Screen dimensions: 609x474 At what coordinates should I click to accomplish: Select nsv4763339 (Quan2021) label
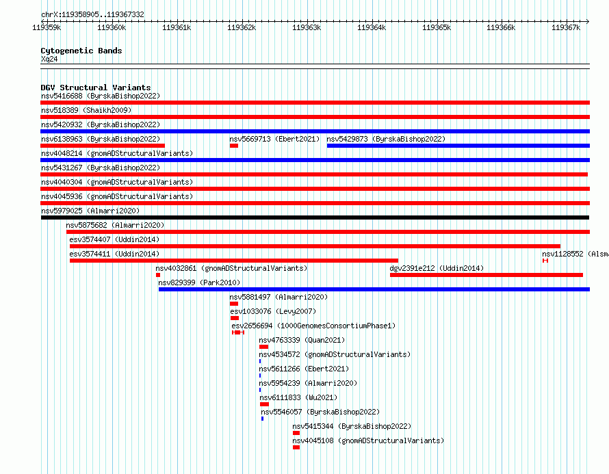point(302,340)
